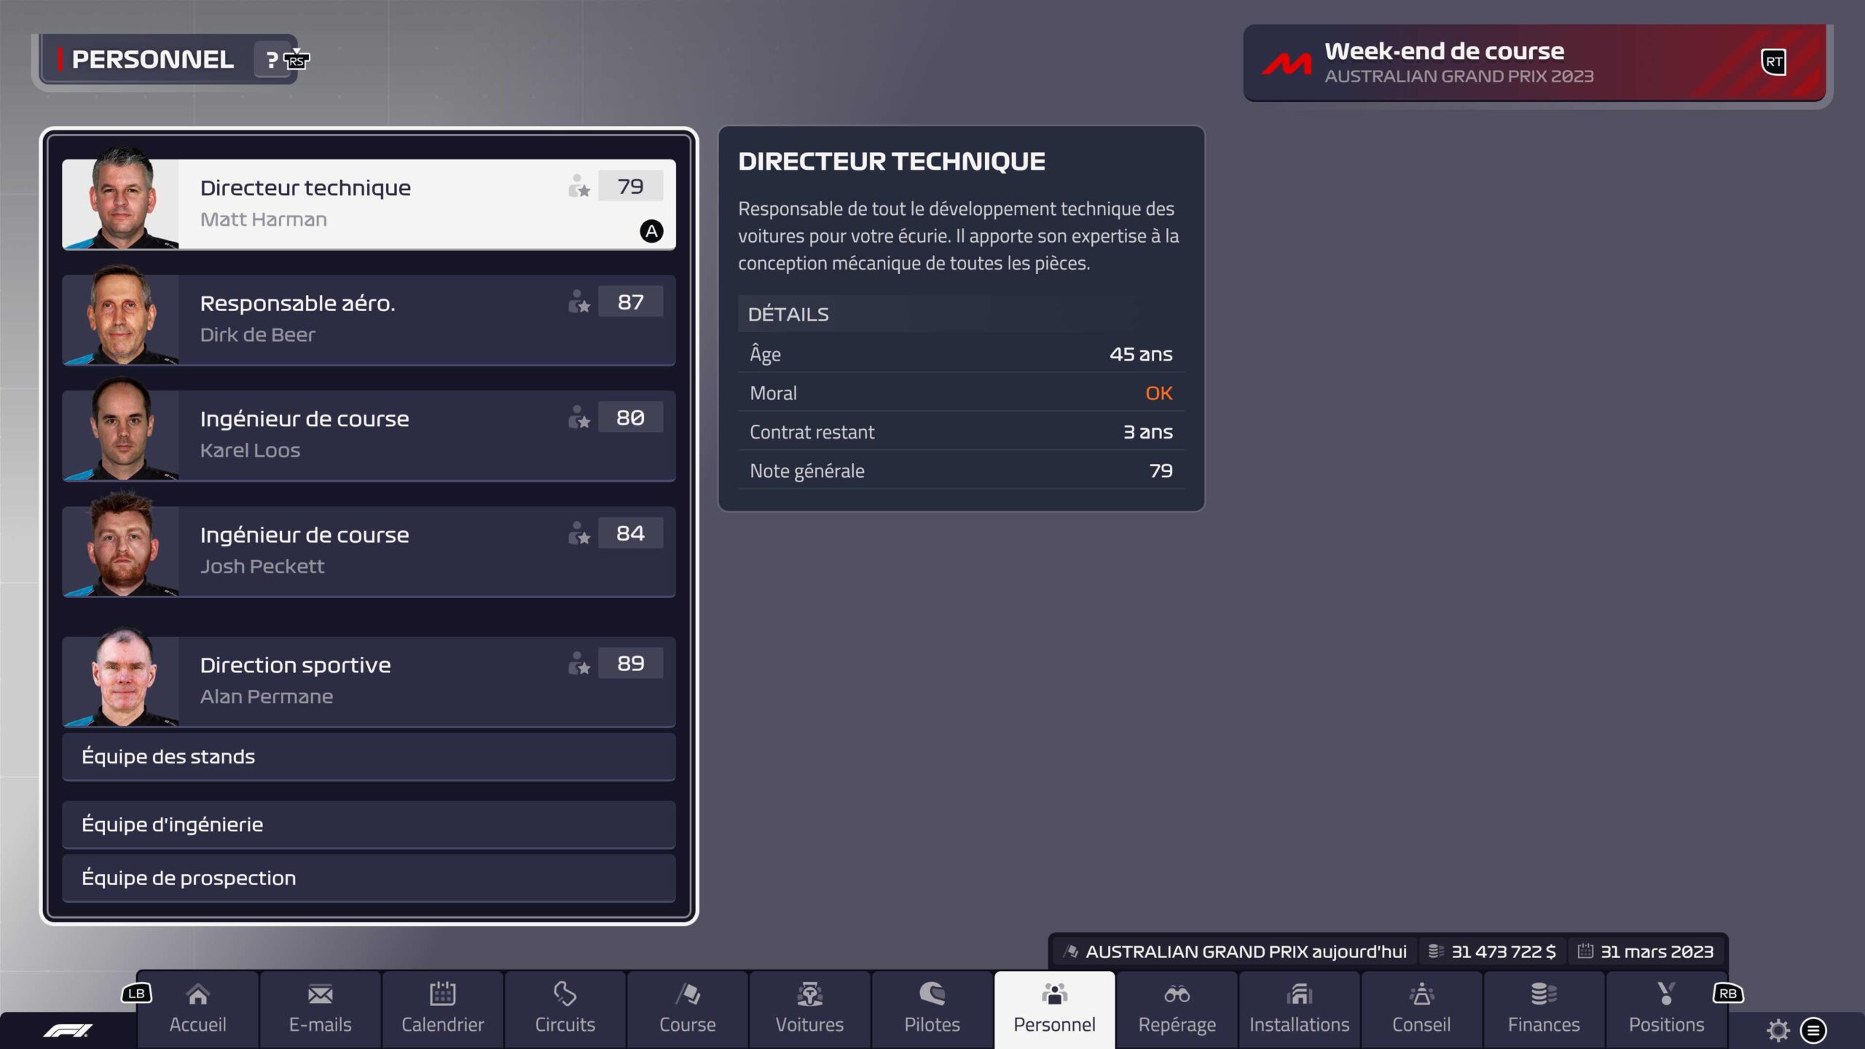Image resolution: width=1865 pixels, height=1049 pixels.
Task: Open the Conseil tab
Action: pos(1422,1010)
